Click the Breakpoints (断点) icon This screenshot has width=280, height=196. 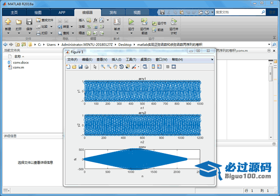[117, 22]
